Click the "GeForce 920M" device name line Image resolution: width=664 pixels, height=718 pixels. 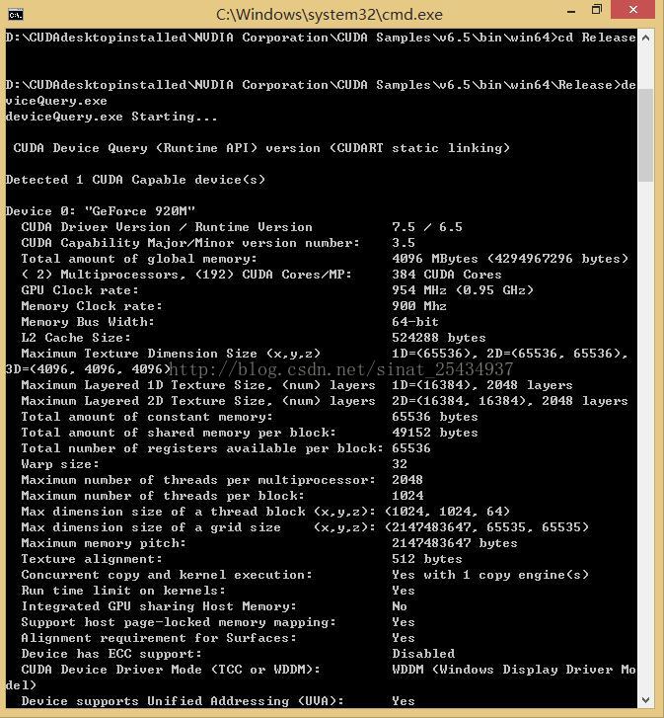(x=101, y=211)
